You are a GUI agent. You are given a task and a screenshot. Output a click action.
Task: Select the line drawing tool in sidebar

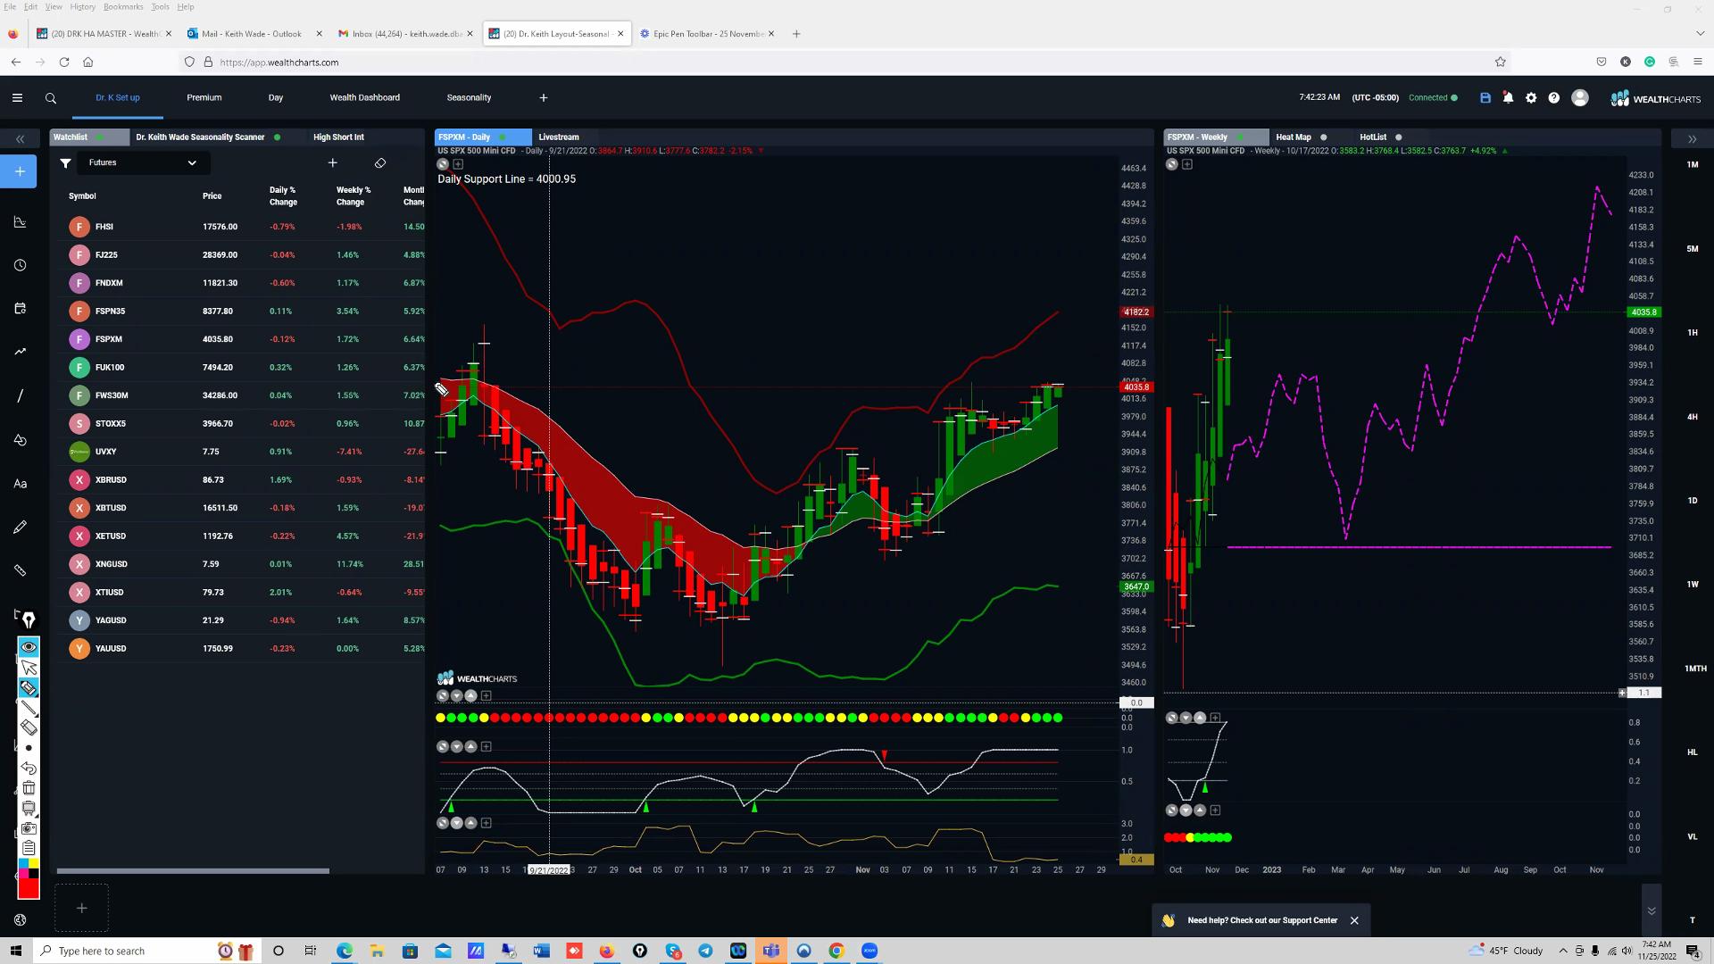[x=20, y=395]
